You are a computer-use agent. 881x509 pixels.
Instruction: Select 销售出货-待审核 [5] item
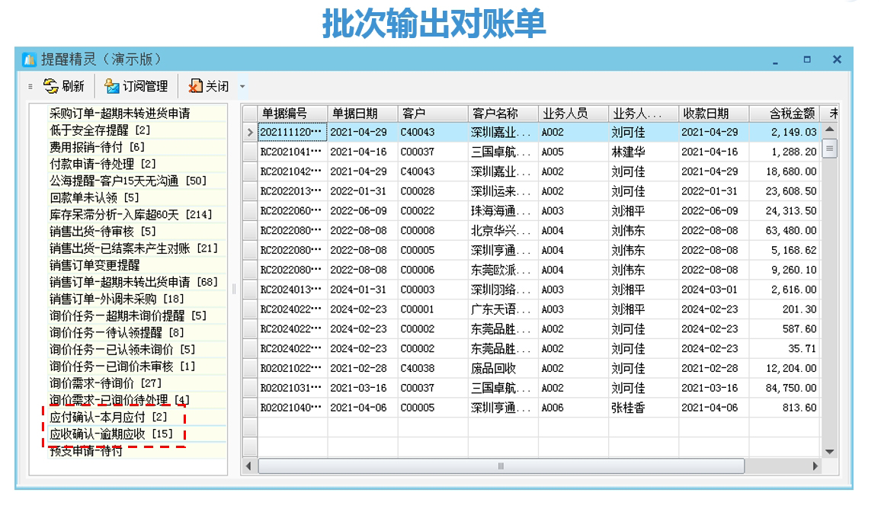pos(102,232)
